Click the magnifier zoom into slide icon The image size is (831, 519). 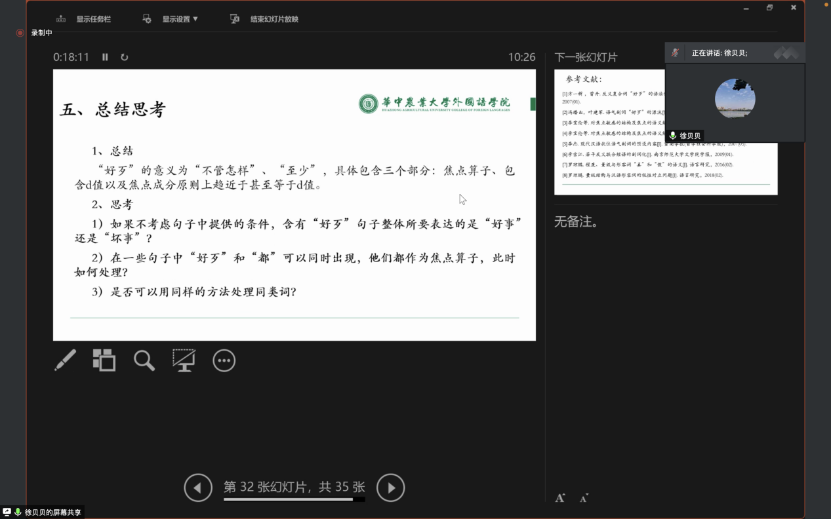click(144, 360)
